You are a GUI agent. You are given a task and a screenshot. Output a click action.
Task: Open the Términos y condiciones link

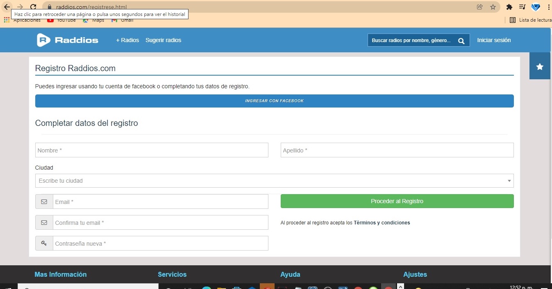(382, 223)
